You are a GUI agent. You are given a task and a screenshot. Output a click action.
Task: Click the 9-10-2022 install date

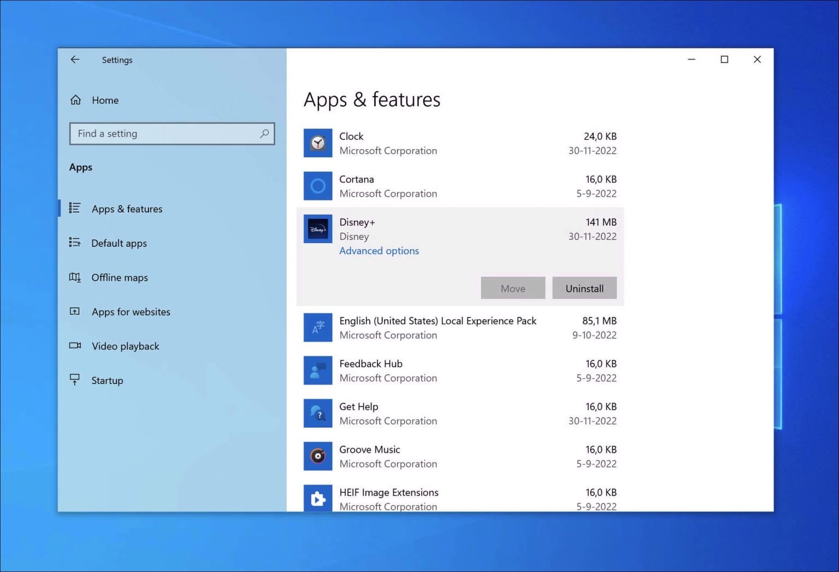tap(594, 335)
